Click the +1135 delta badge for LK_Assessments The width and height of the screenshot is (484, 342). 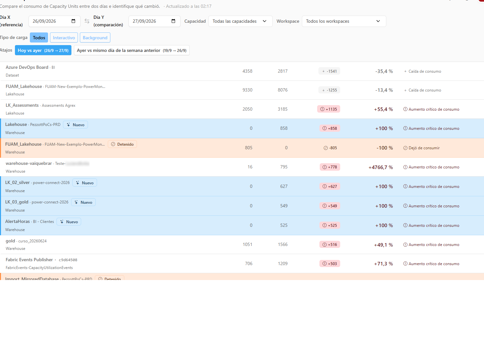(x=329, y=109)
